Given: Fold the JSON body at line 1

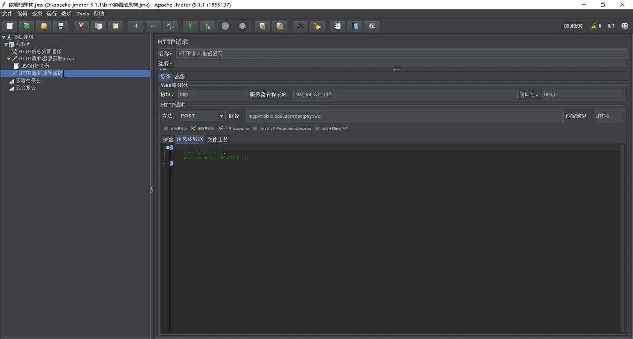Looking at the screenshot, I should (168, 148).
